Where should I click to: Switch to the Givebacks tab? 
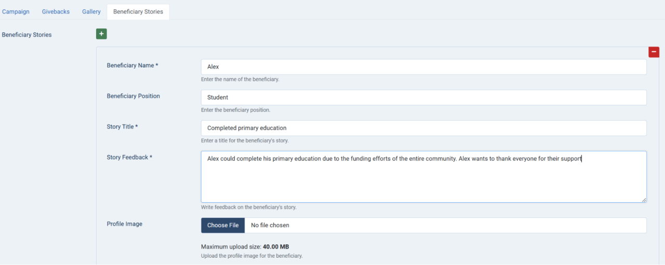coord(56,11)
